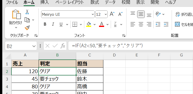Select the cell containing 高橋
The width and height of the screenshot is (193, 94).
(90, 87)
